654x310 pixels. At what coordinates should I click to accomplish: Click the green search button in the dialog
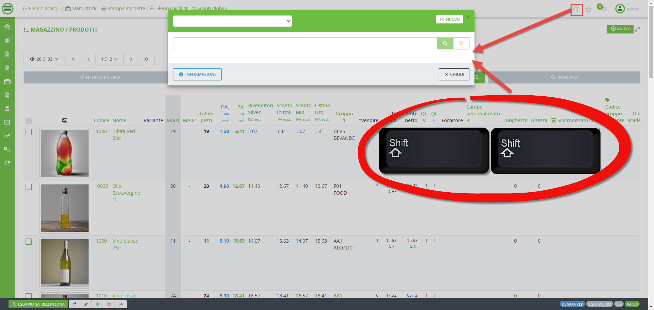(445, 44)
